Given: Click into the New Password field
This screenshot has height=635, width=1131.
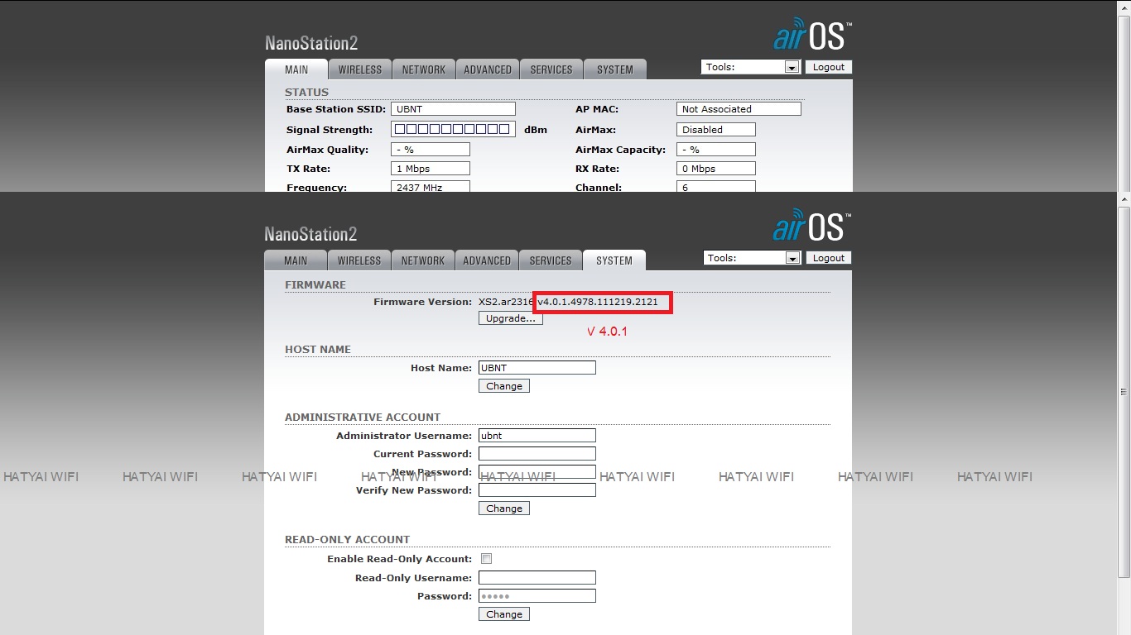Looking at the screenshot, I should click(537, 472).
